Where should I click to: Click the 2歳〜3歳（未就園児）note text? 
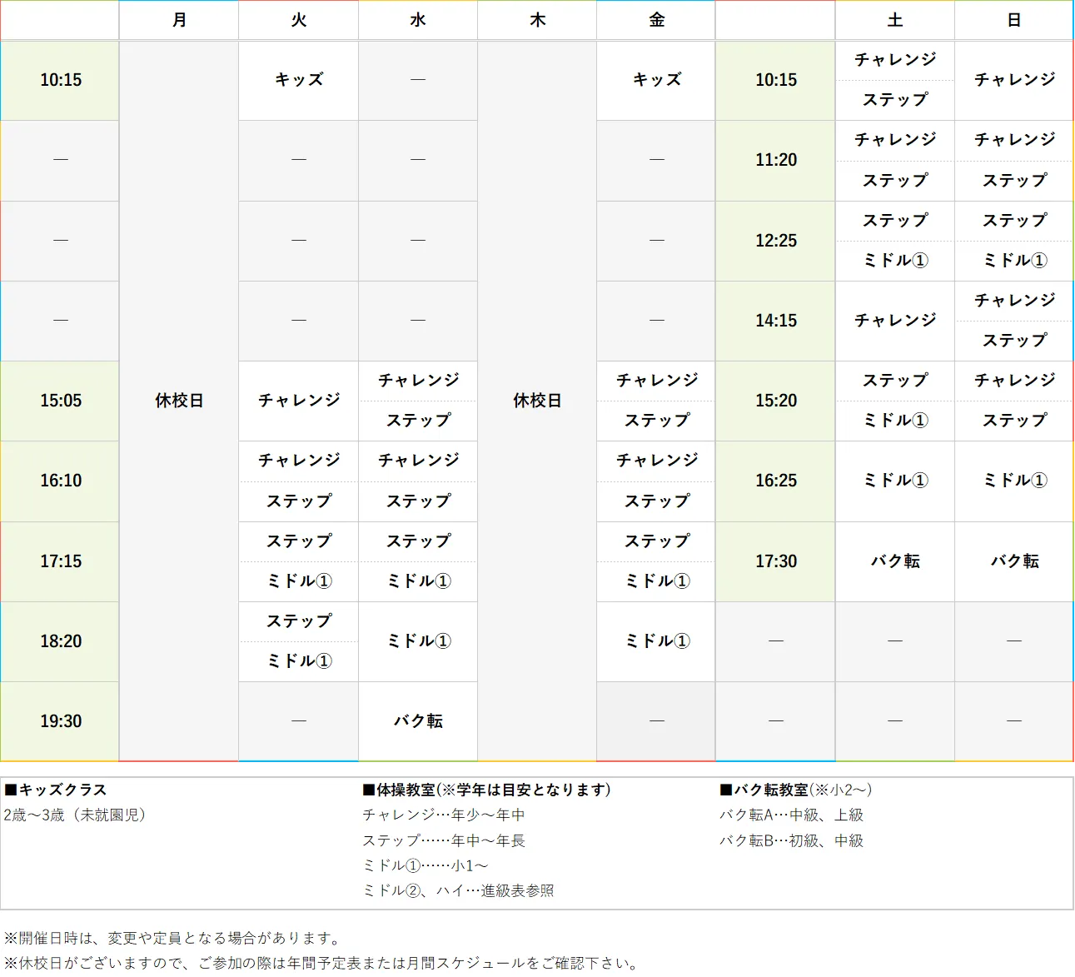(x=75, y=816)
